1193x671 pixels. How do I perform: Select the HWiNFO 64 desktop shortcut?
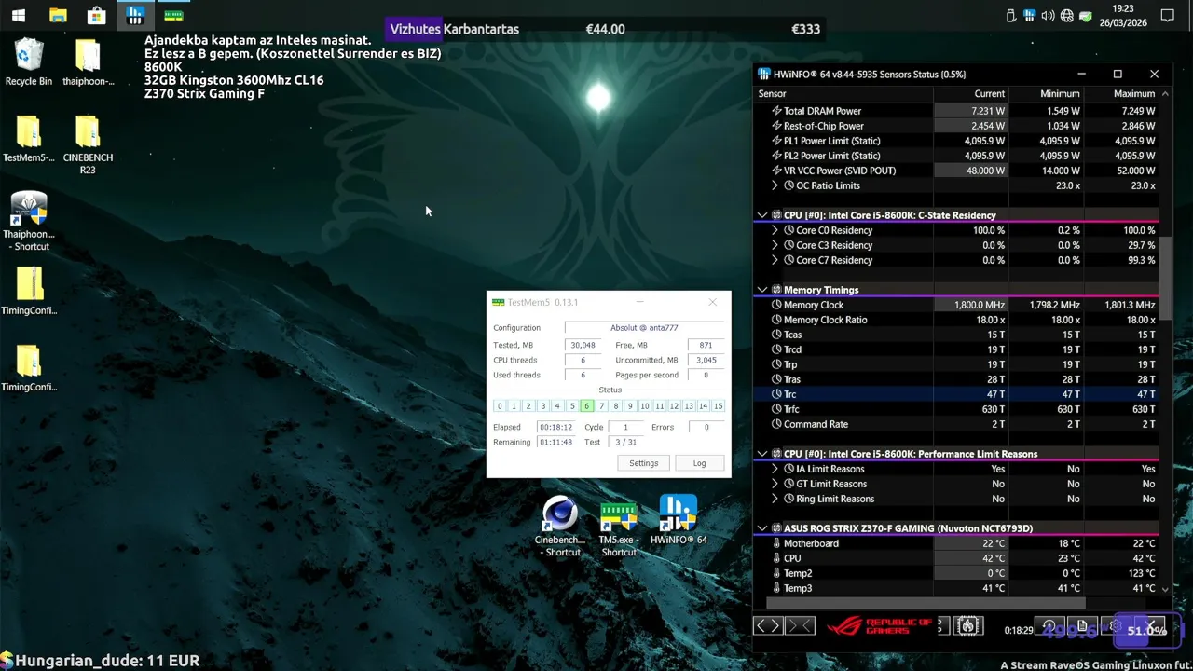(679, 520)
